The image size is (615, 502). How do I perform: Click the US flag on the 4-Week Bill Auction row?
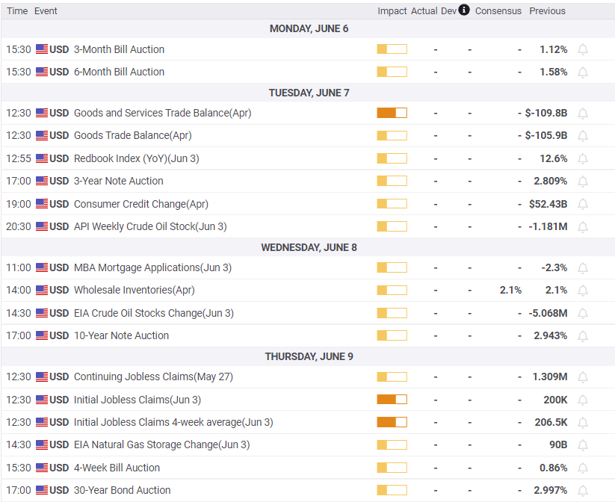[x=42, y=468]
